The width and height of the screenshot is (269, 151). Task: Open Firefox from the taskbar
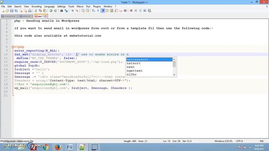tap(58, 147)
